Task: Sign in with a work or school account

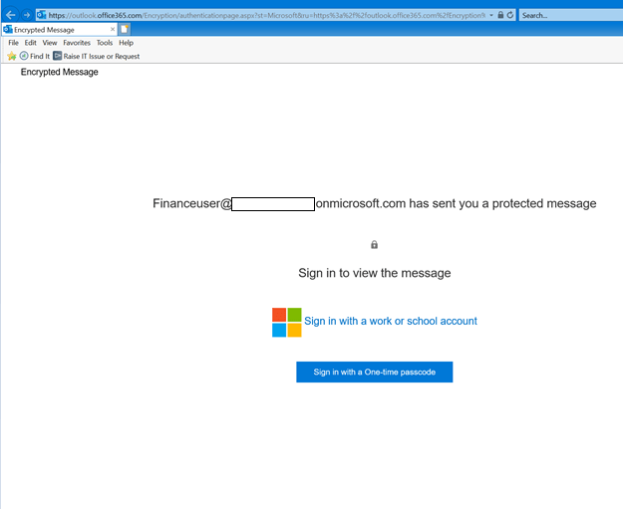Action: 391,321
